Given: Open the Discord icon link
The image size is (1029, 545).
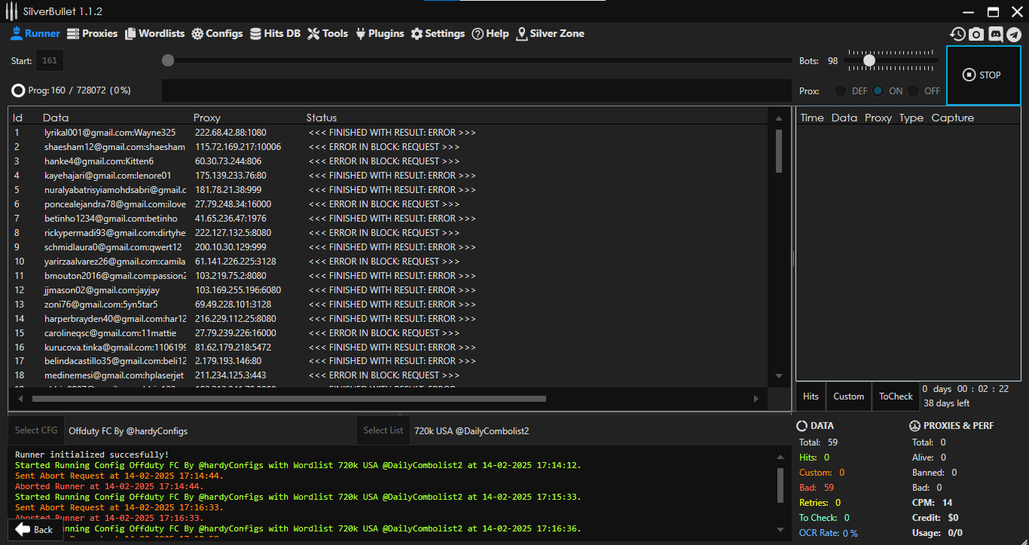Looking at the screenshot, I should (995, 34).
